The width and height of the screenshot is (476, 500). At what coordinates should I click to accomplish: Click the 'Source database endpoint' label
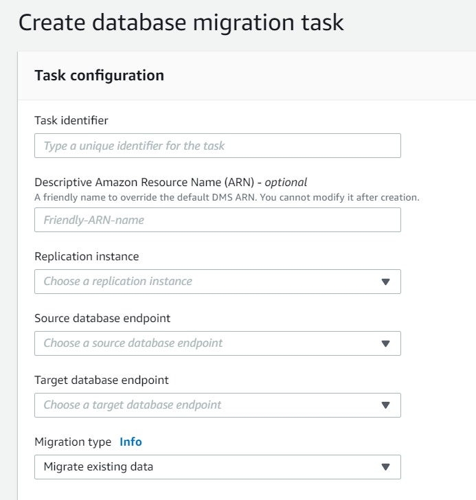[102, 318]
